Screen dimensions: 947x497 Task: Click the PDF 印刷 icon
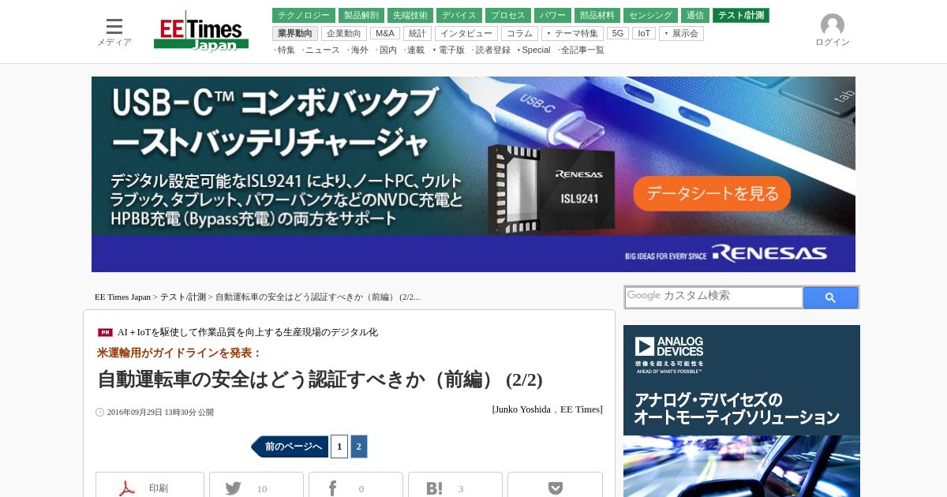click(x=127, y=488)
